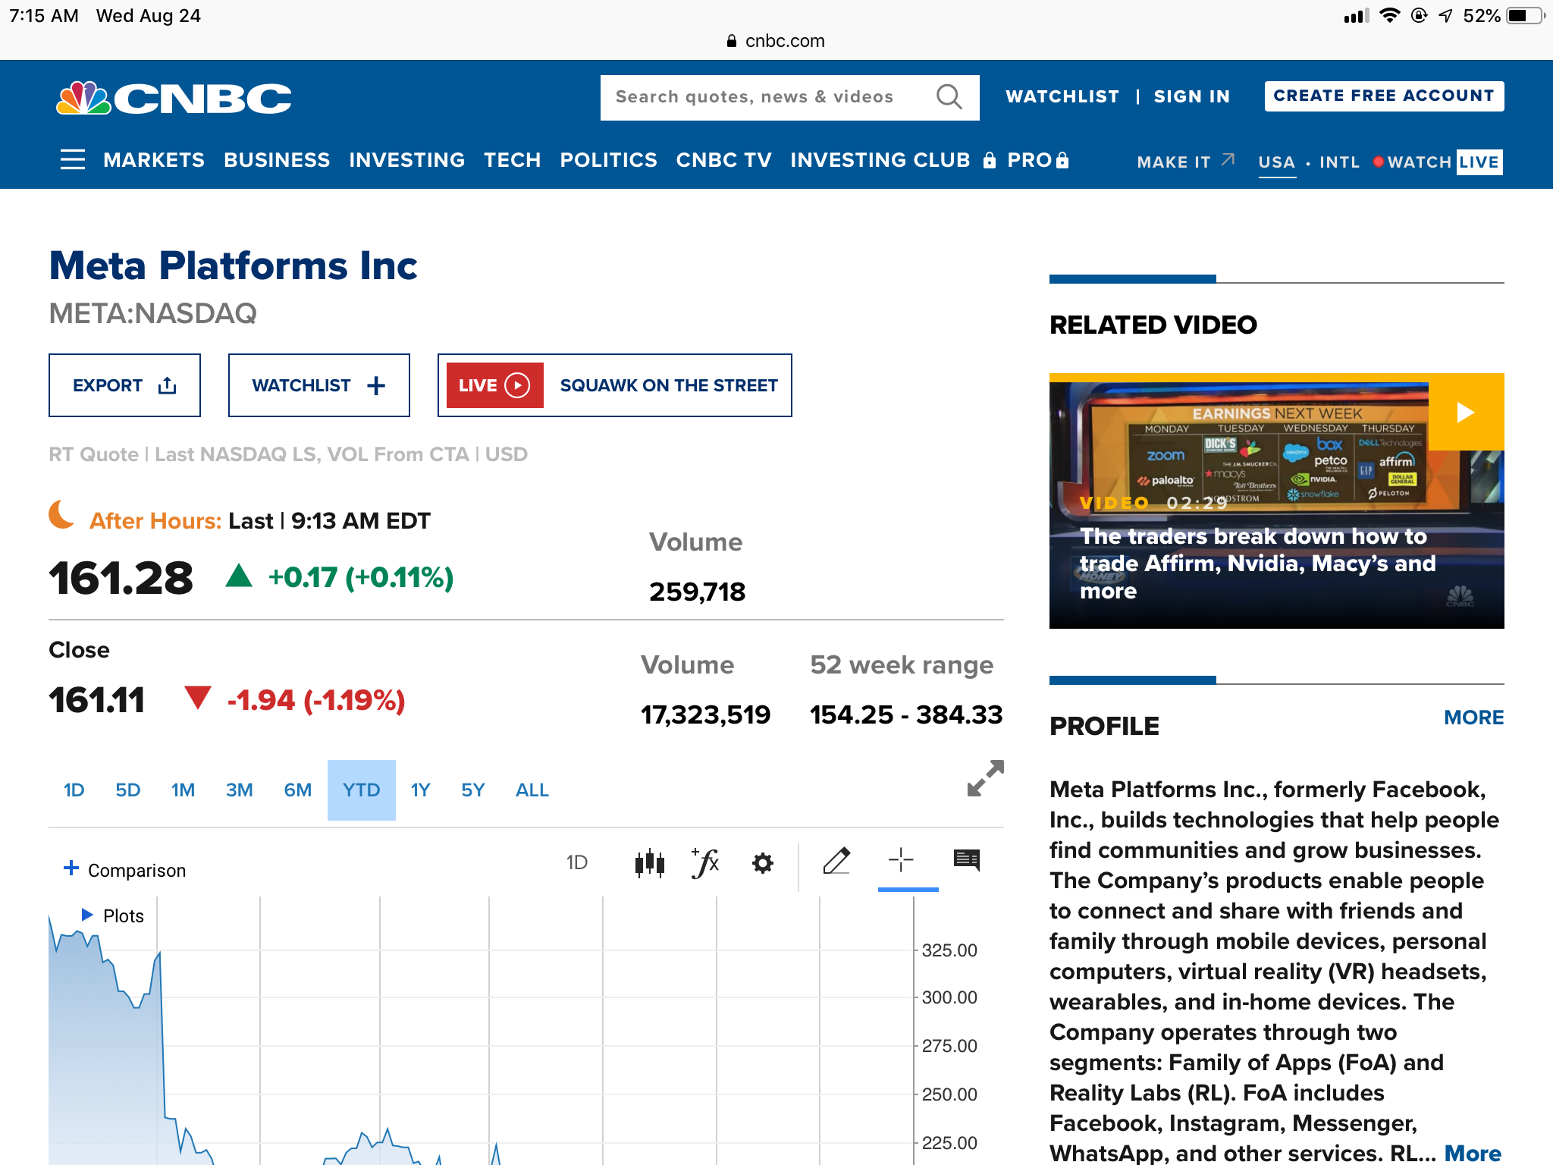The width and height of the screenshot is (1553, 1165).
Task: Open the Markets menu
Action: (154, 160)
